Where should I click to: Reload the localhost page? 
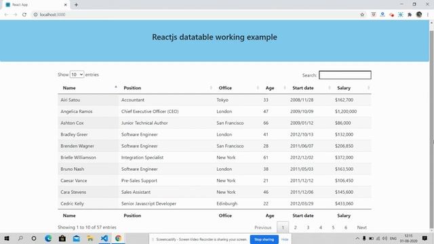click(x=24, y=15)
